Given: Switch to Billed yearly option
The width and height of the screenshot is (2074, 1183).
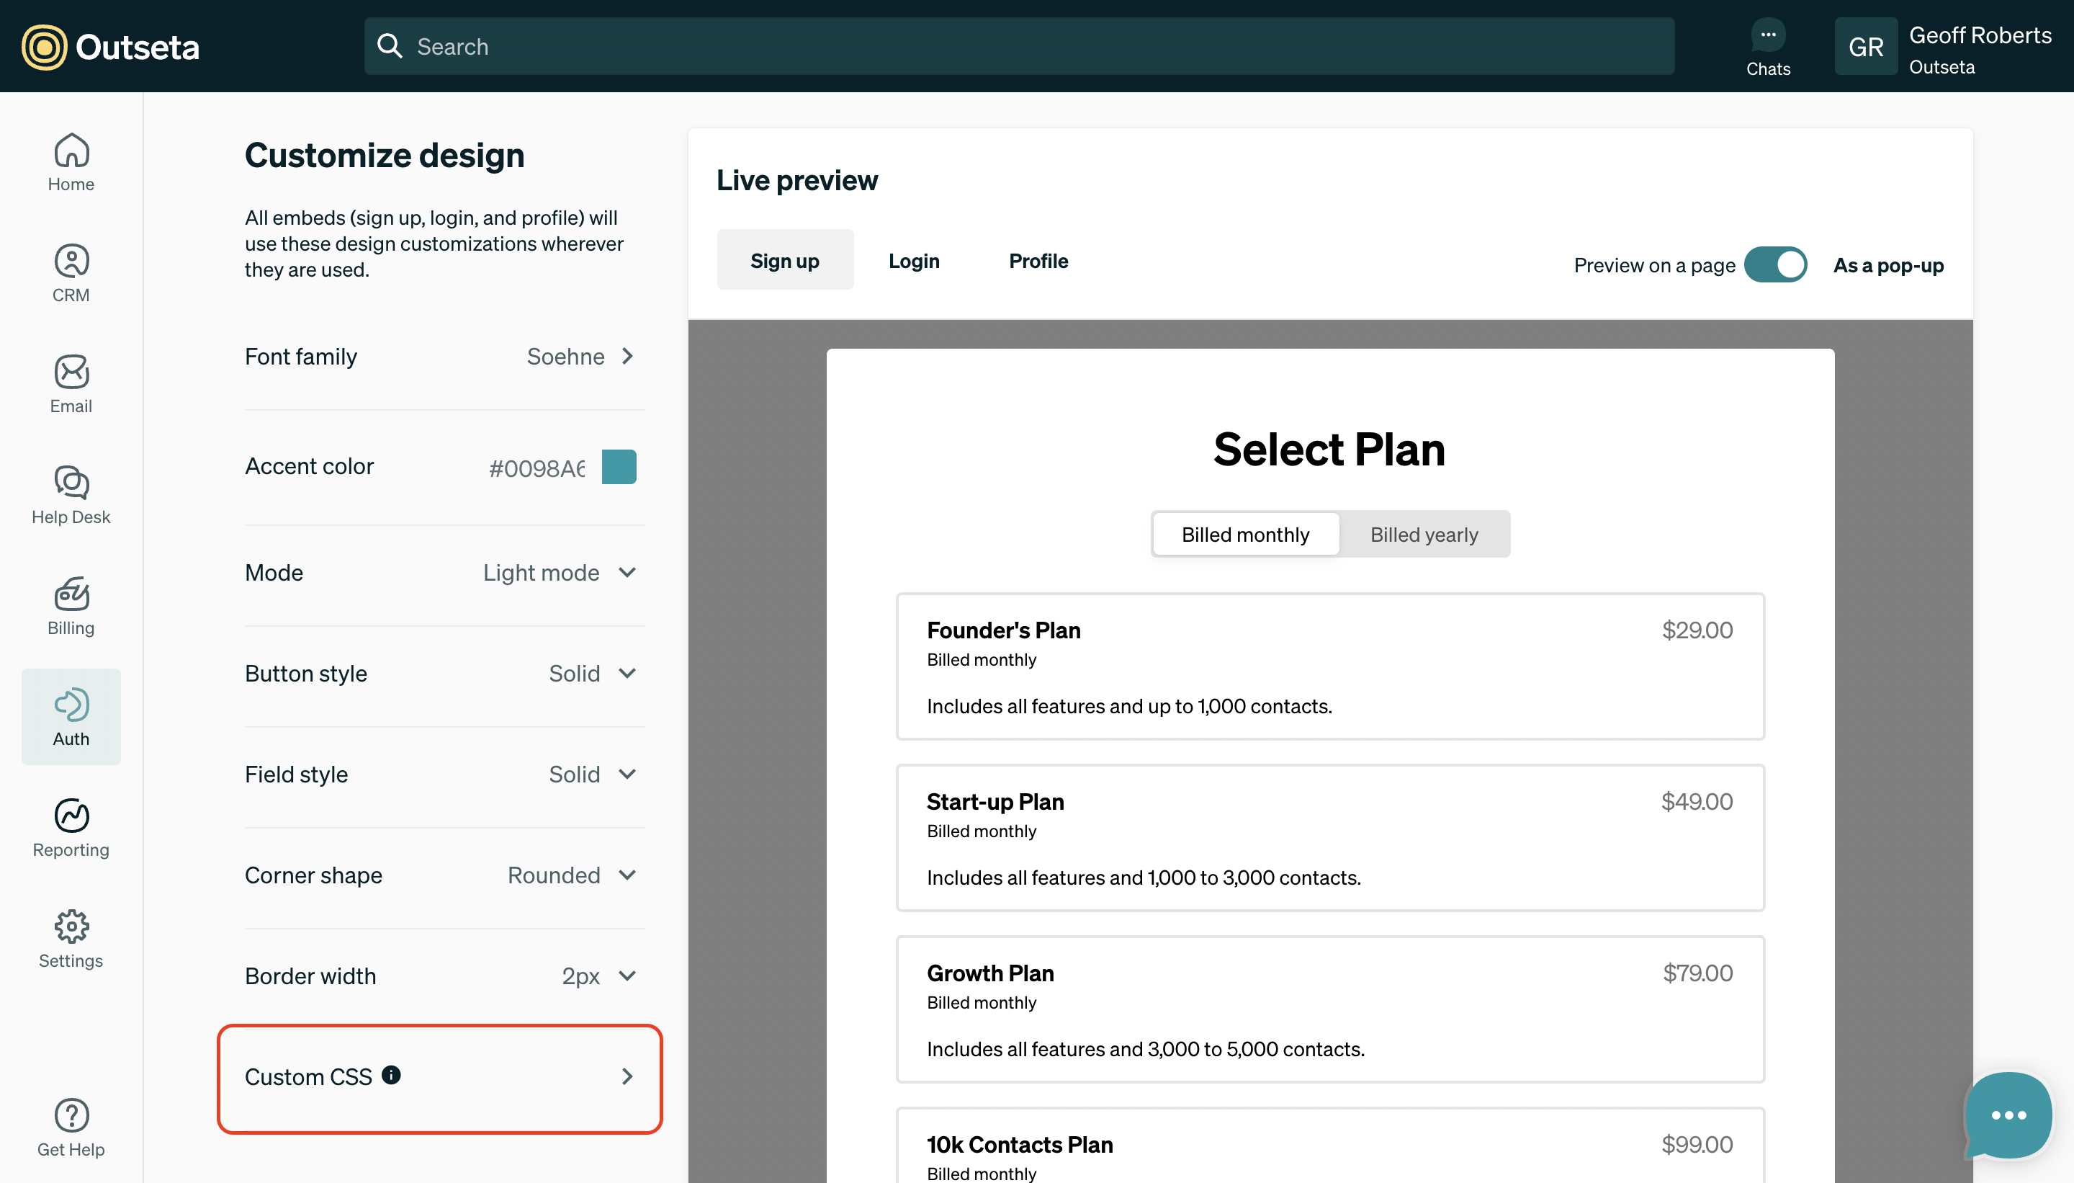Looking at the screenshot, I should [1424, 534].
